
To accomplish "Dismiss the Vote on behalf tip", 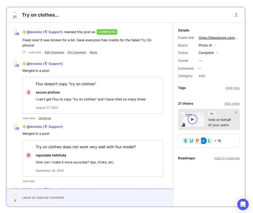I will (x=236, y=112).
